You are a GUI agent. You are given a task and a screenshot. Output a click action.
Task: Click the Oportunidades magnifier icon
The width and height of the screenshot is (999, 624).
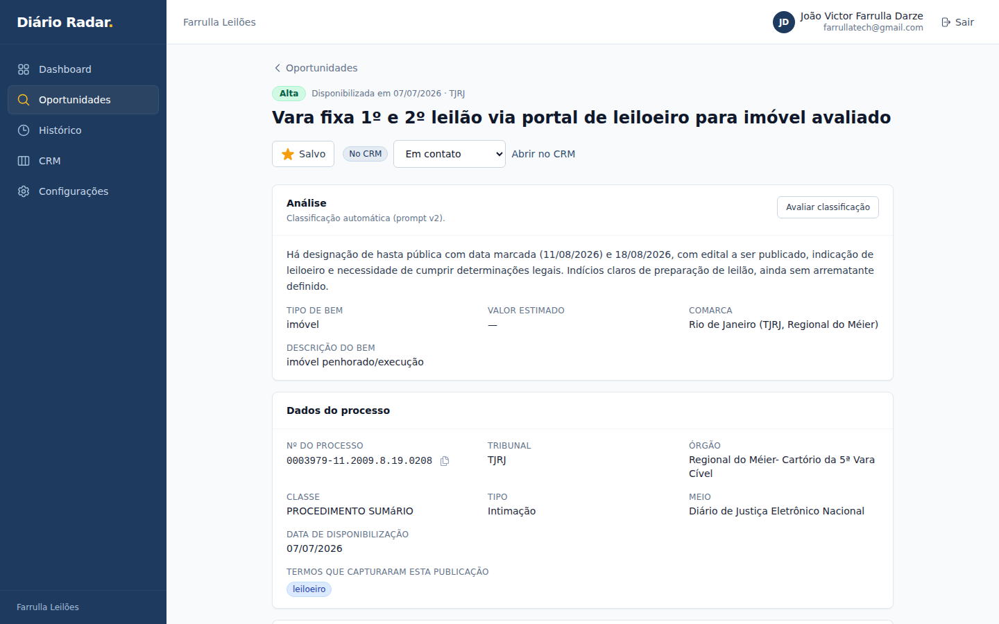[x=24, y=100]
